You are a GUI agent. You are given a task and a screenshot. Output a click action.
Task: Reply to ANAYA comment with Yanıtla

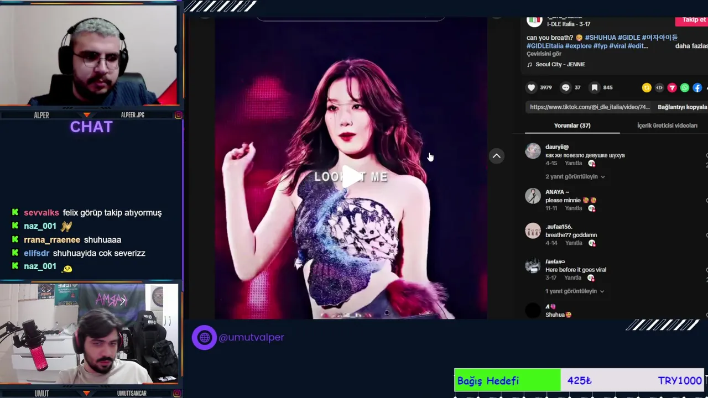pos(573,208)
